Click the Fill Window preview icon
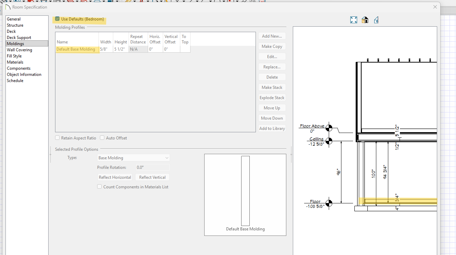This screenshot has height=255, width=456. click(354, 20)
